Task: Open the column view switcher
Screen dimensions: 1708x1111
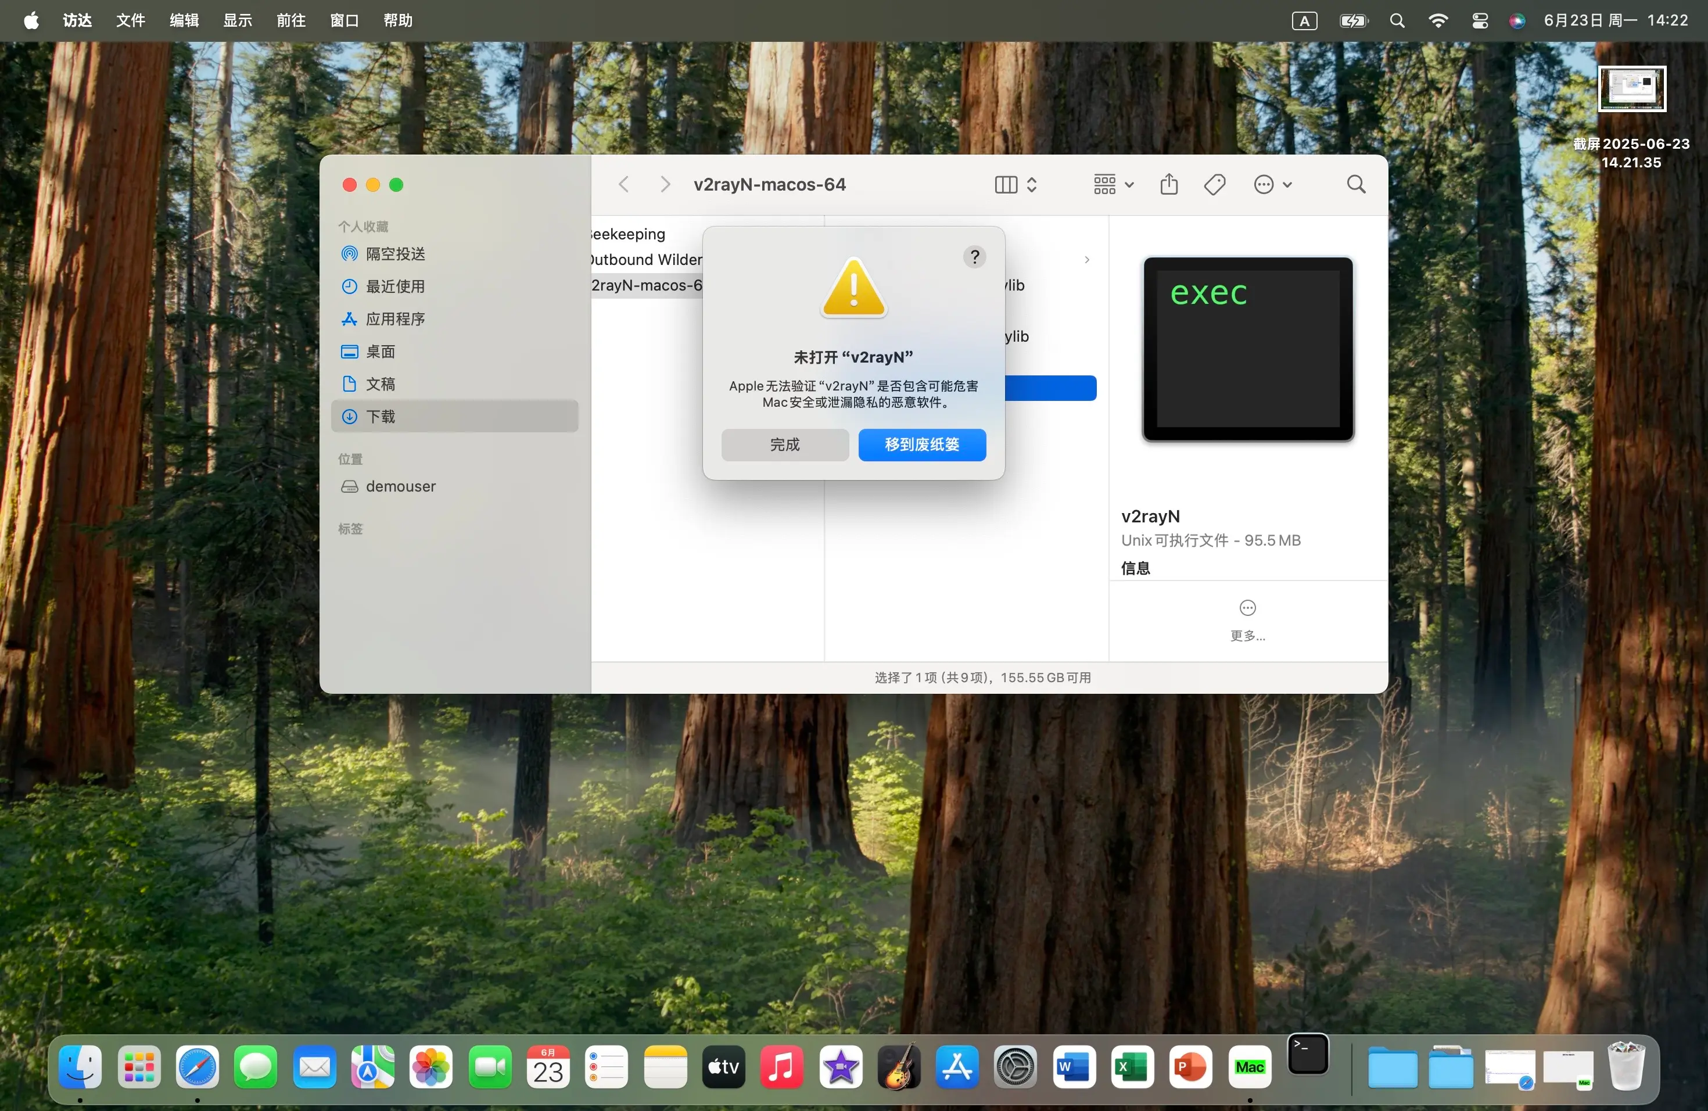Action: (x=1016, y=184)
